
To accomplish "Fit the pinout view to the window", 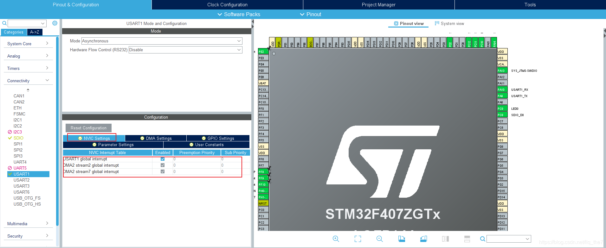I will click(x=358, y=239).
